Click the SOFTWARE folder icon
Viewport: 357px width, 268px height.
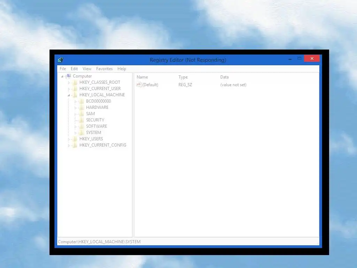82,126
